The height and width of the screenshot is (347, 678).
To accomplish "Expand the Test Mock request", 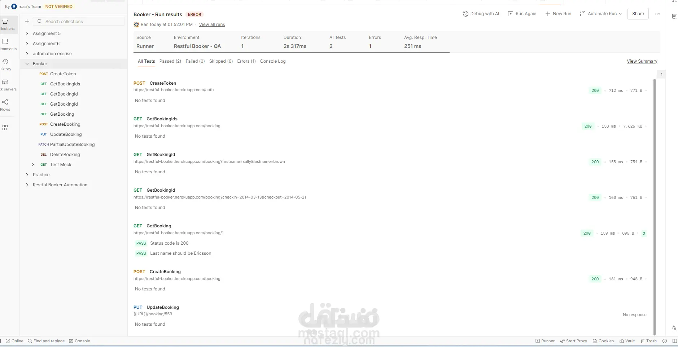I will click(33, 165).
